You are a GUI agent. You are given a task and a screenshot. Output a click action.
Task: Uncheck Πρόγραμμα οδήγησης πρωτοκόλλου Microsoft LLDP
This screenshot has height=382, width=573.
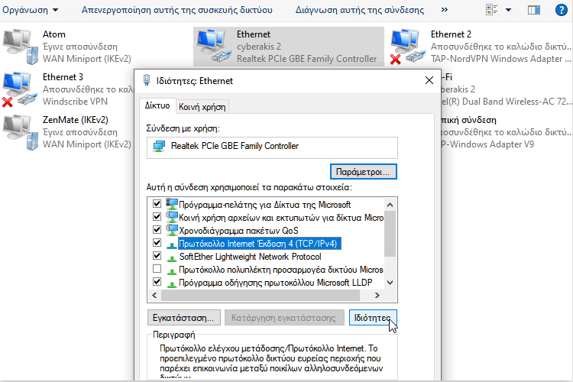click(x=157, y=282)
